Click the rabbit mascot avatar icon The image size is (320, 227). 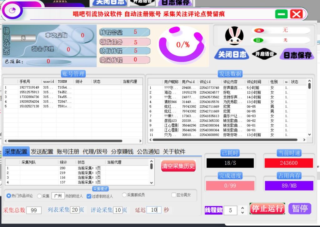coord(234,35)
